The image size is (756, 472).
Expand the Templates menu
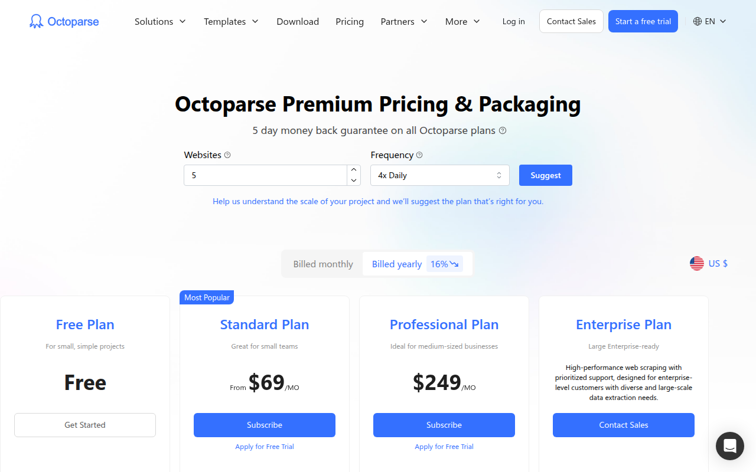[x=231, y=21]
